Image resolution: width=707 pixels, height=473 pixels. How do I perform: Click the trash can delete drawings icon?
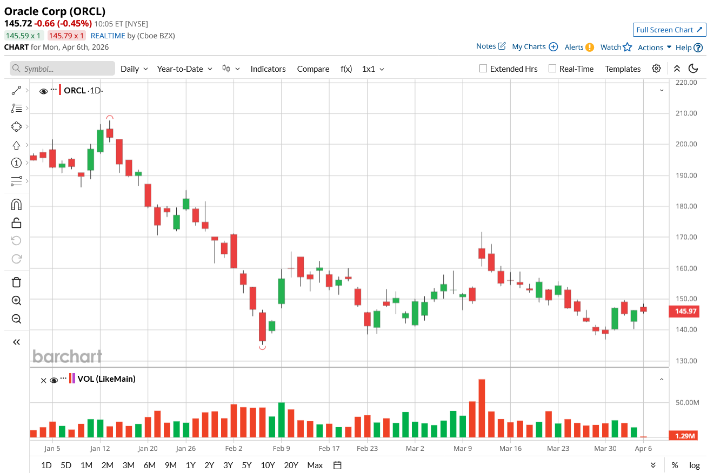tap(16, 282)
